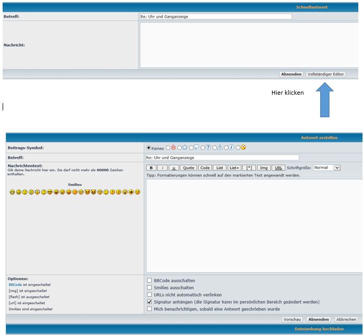Click the "[flash] ist ausgeschaltet" text
363x335 pixels.
coord(29,297)
